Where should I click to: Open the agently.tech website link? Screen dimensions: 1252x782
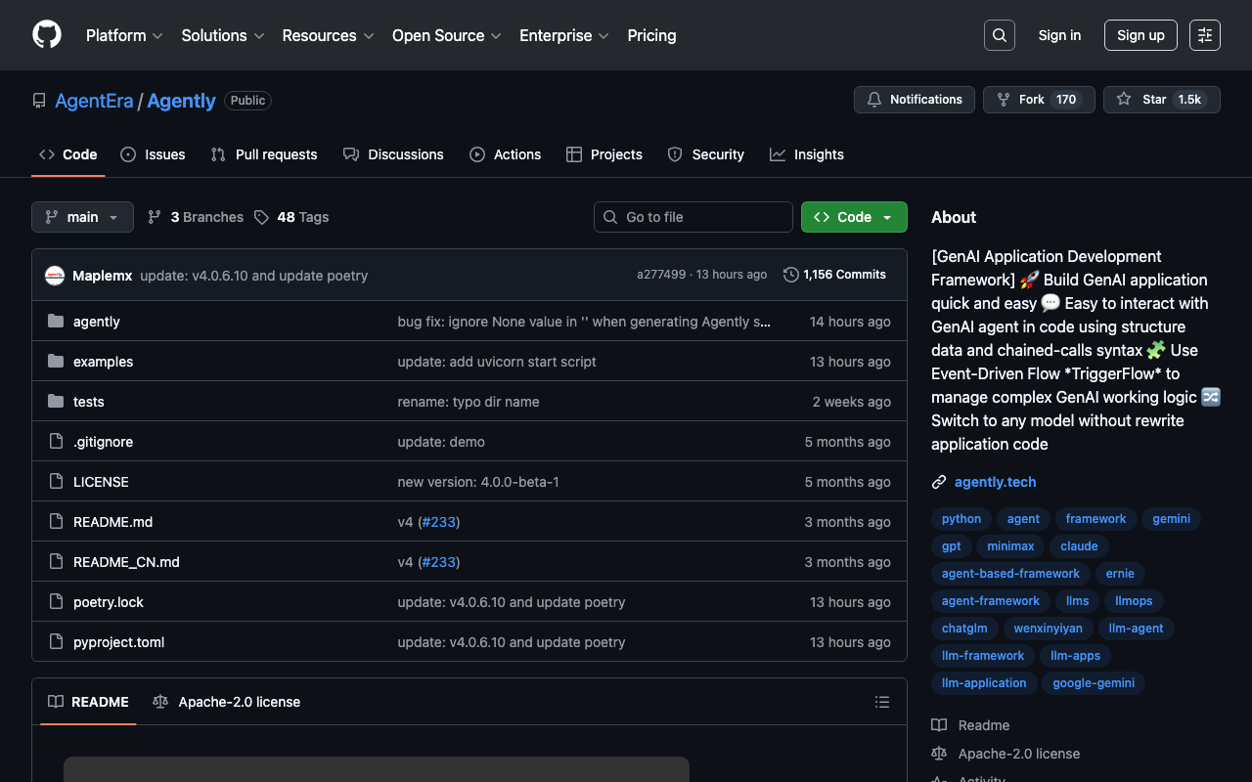pyautogui.click(x=995, y=482)
